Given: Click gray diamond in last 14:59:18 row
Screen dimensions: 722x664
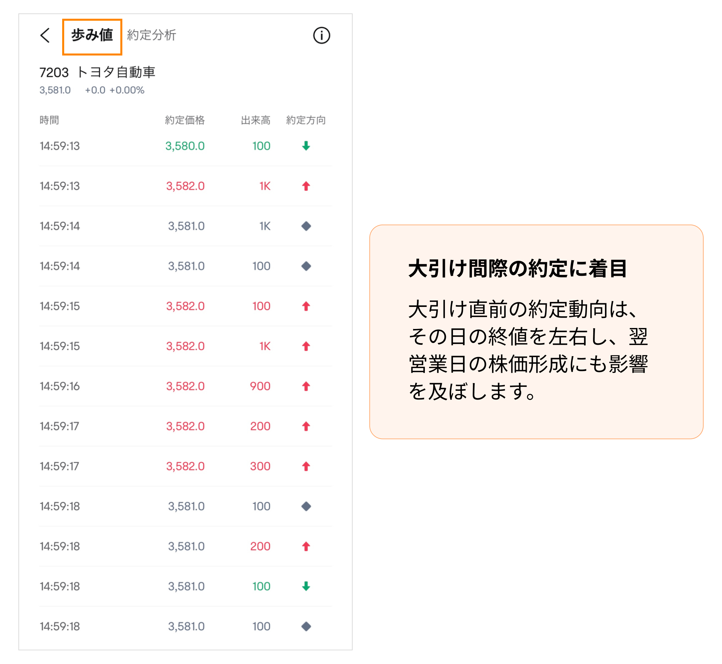Looking at the screenshot, I should click(x=306, y=626).
